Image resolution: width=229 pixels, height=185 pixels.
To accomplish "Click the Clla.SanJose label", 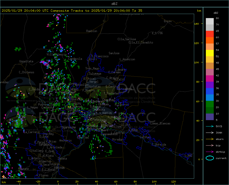I will 127,39.
